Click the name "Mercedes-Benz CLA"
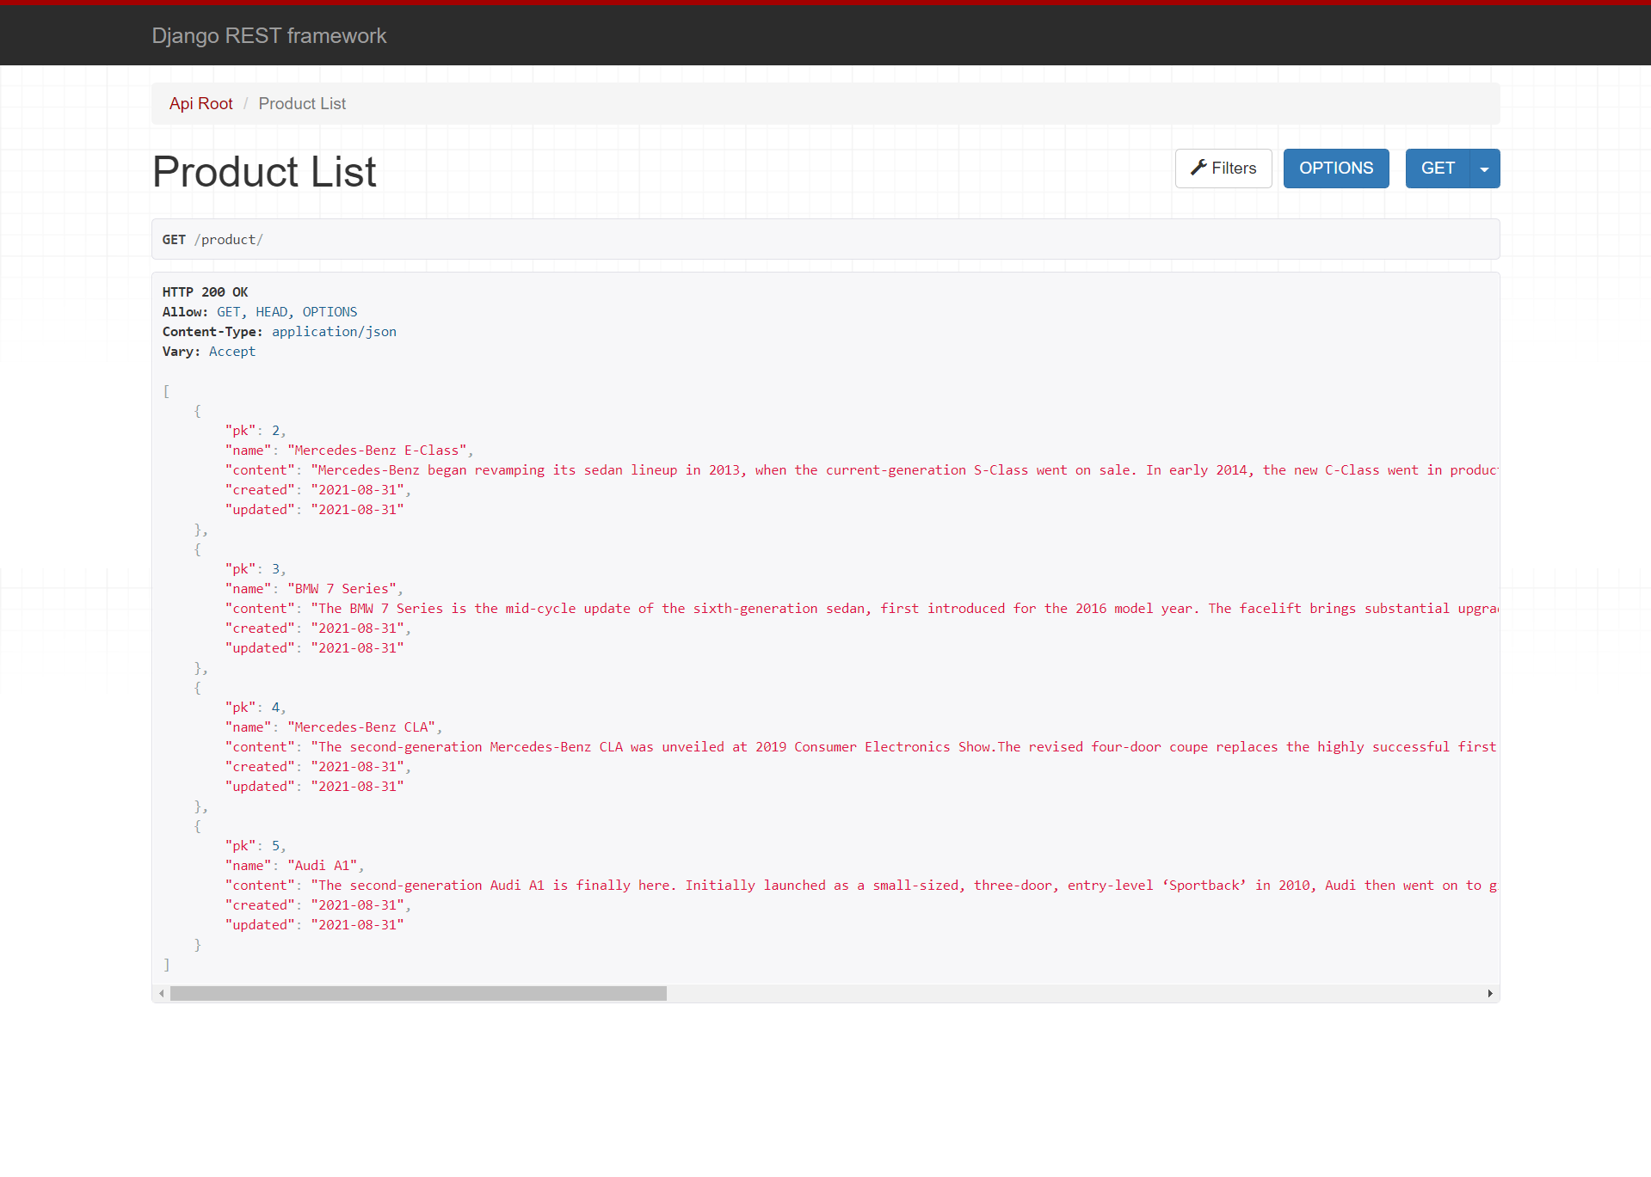This screenshot has width=1651, height=1177. coord(360,727)
